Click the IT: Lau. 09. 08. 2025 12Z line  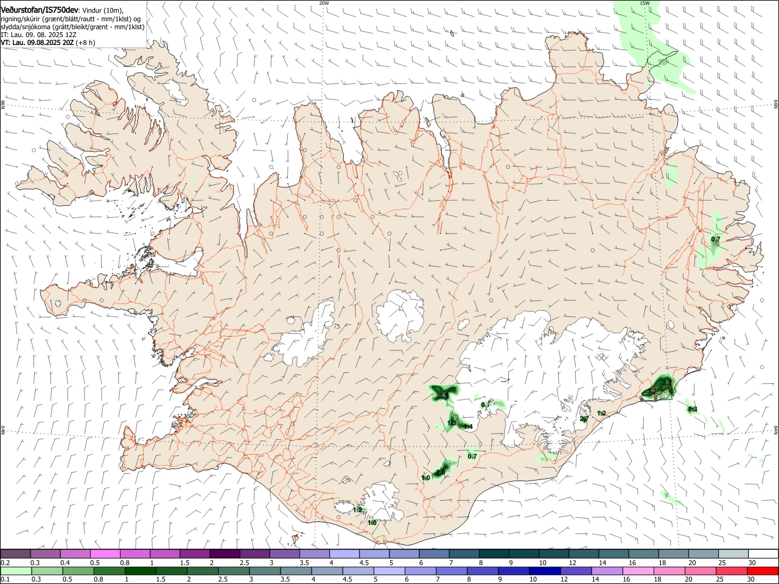point(38,35)
